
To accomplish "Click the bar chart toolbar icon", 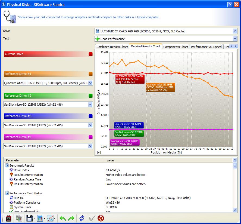I will pos(40,218).
